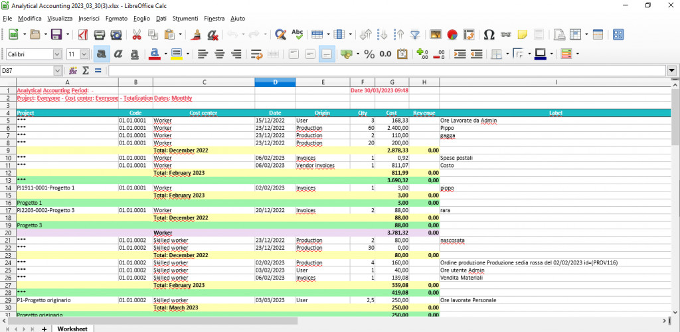Open the Function Wizard
680x332 pixels.
point(72,70)
